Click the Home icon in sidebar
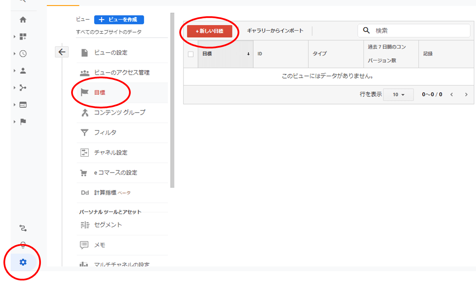 [x=23, y=20]
